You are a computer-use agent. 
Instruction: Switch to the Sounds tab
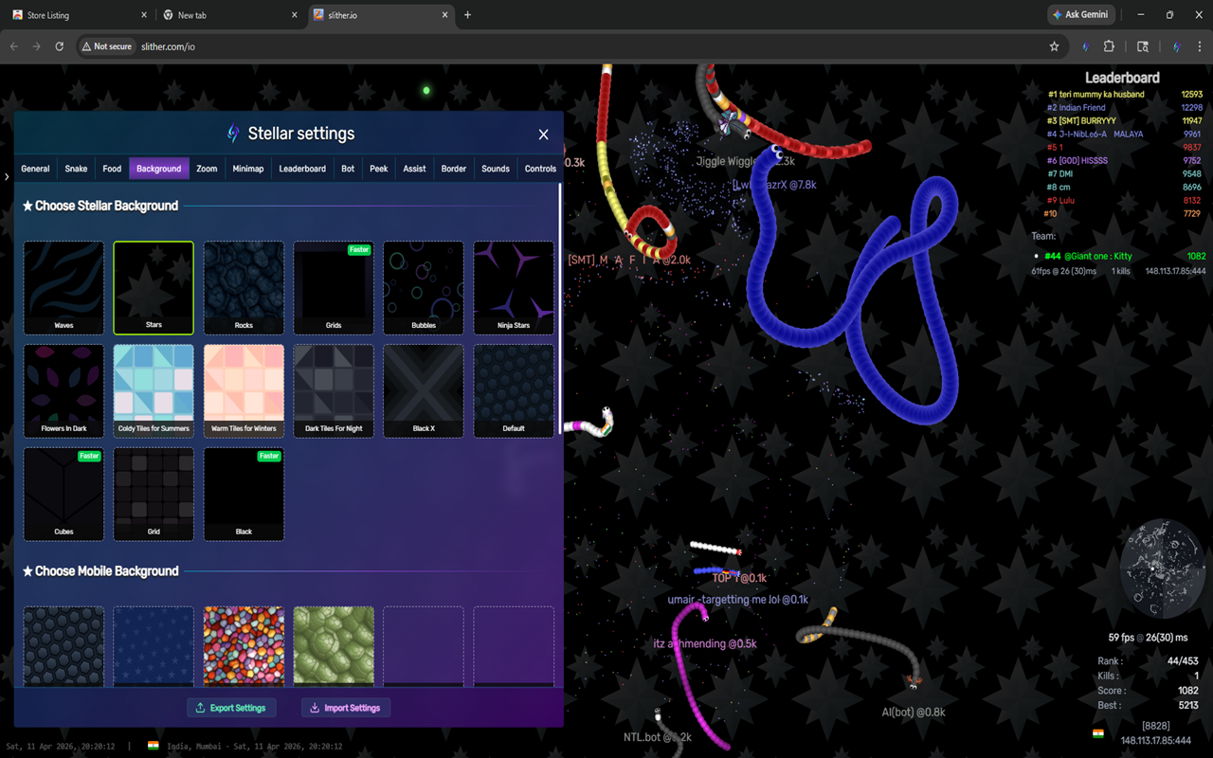tap(496, 169)
